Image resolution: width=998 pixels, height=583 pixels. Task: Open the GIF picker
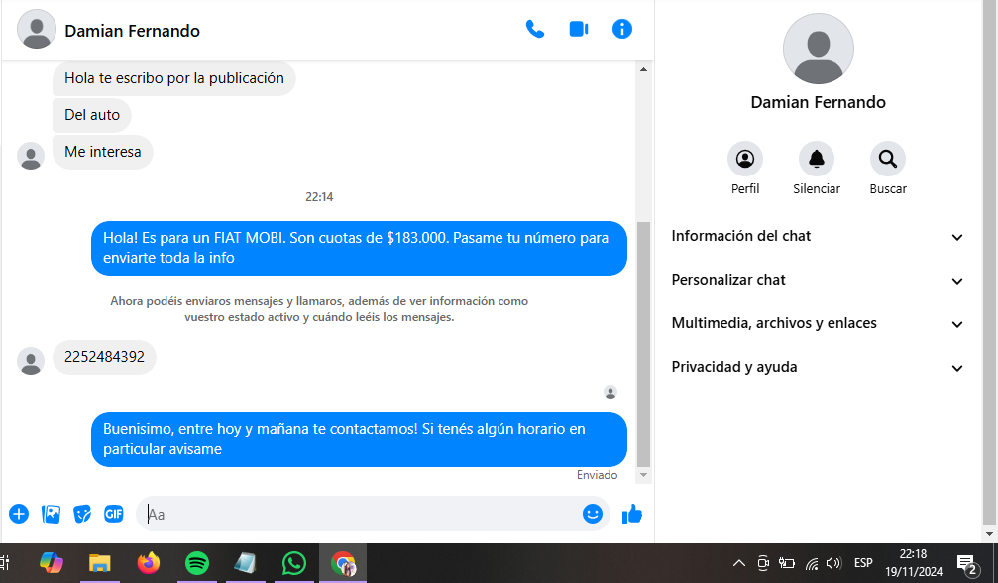click(x=114, y=514)
